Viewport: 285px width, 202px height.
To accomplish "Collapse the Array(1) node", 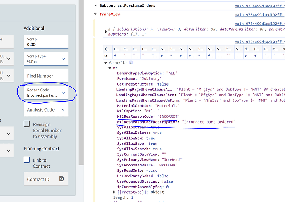I will (x=105, y=62).
